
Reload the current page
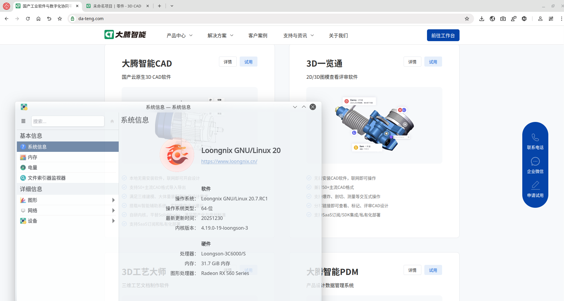pyautogui.click(x=28, y=19)
